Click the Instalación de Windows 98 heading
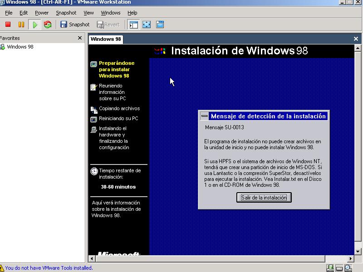 click(240, 51)
